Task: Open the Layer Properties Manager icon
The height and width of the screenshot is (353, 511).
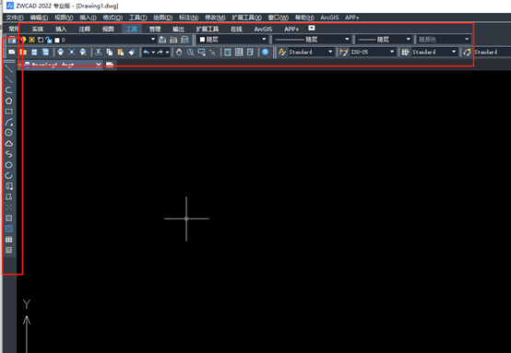Action: (x=12, y=40)
